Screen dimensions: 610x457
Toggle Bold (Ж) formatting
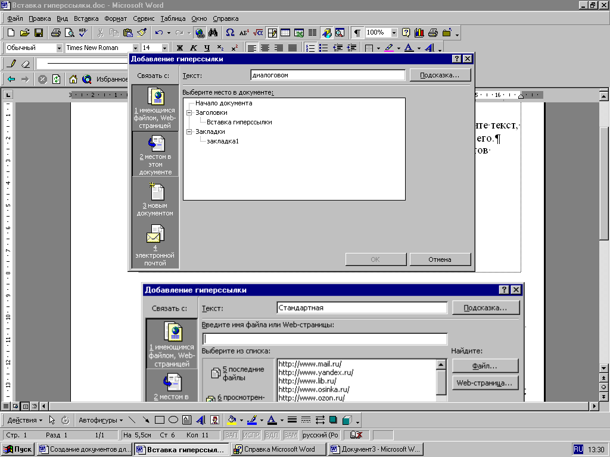[180, 48]
